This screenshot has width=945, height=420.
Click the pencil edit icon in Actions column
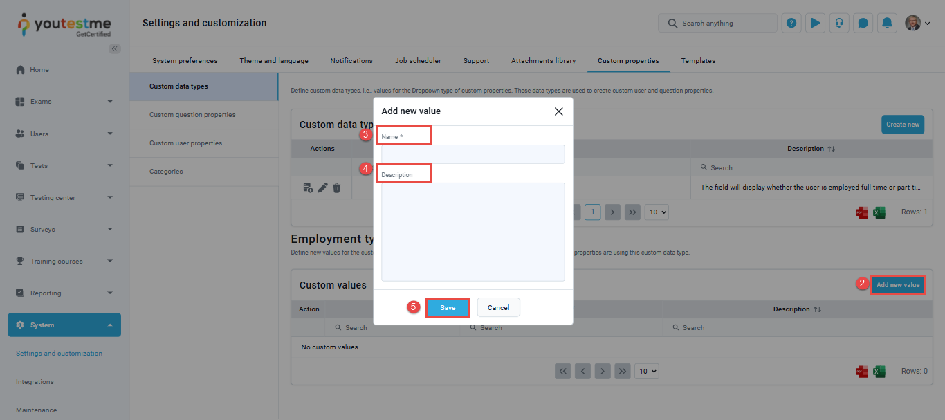click(322, 188)
